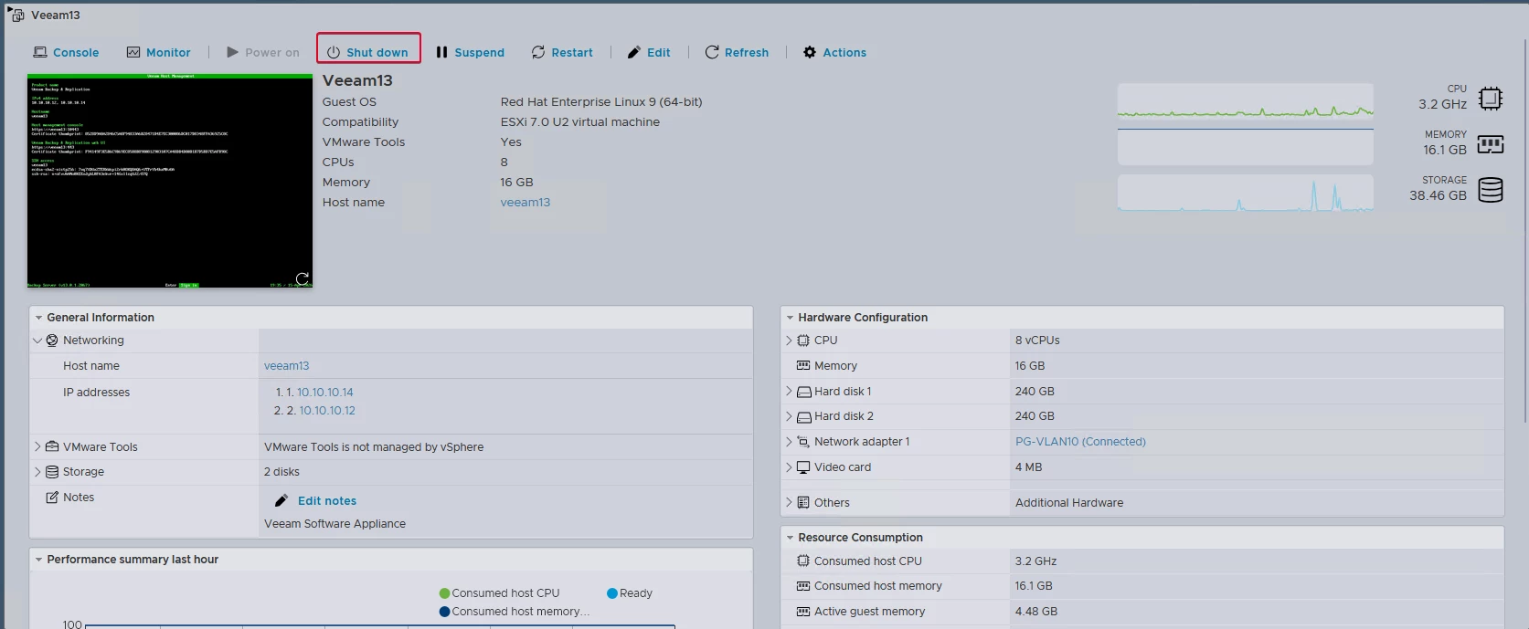The image size is (1529, 629).
Task: Toggle Ready legend entry
Action: pyautogui.click(x=630, y=593)
